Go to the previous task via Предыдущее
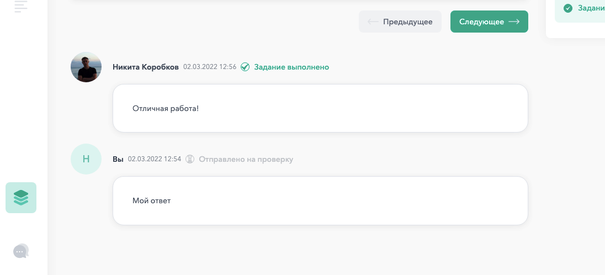Viewport: 605px width, 275px height. [x=400, y=22]
